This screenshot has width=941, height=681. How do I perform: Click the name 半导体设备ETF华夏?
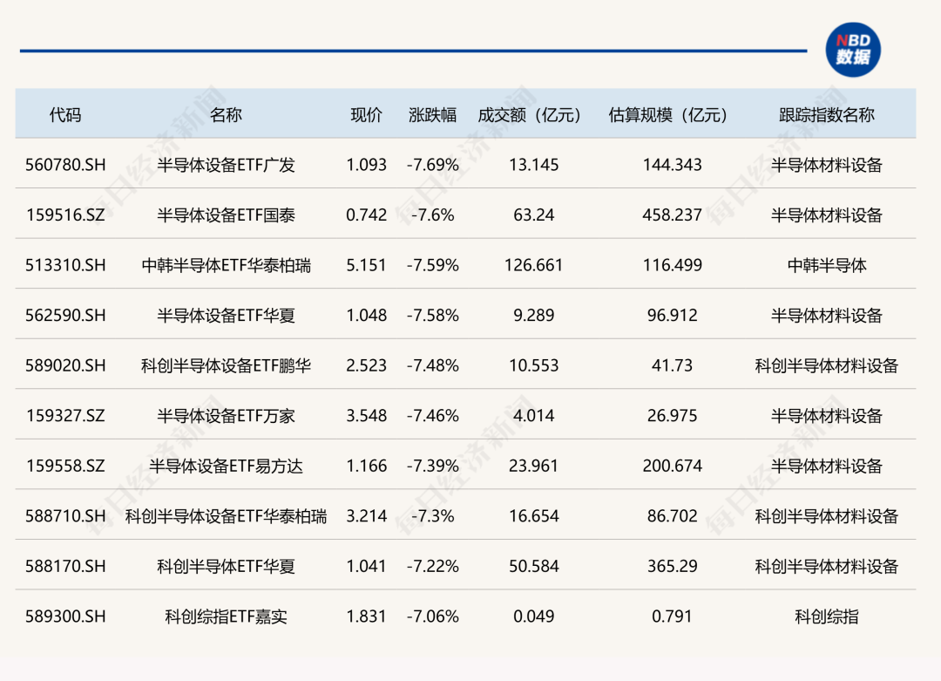click(226, 316)
